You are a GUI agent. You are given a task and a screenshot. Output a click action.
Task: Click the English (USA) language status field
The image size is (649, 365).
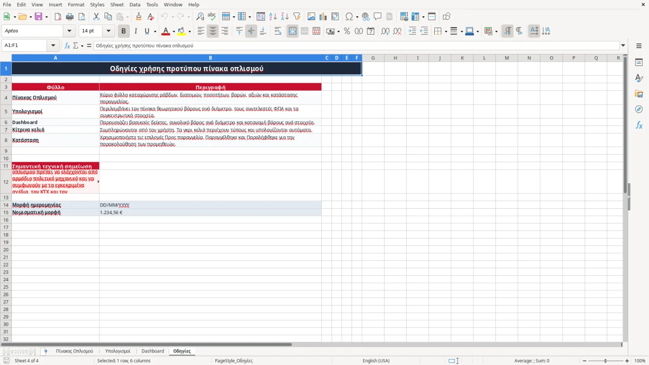[376, 361]
